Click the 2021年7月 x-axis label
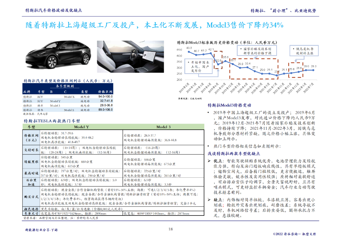 [x=272, y=88]
